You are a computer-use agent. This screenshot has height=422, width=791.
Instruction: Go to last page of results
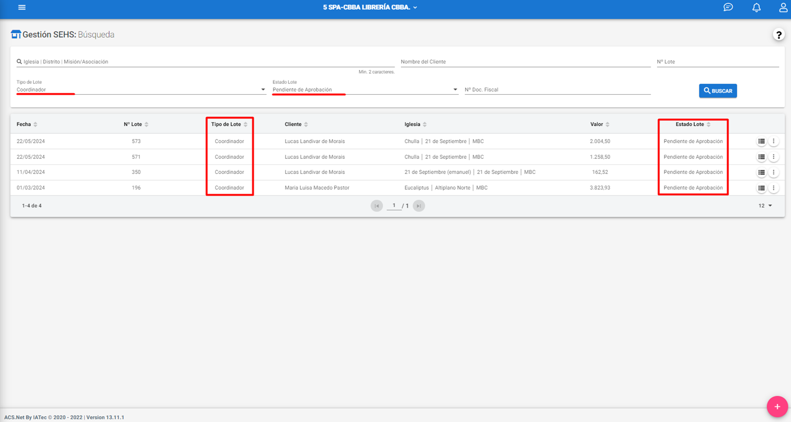coord(419,206)
